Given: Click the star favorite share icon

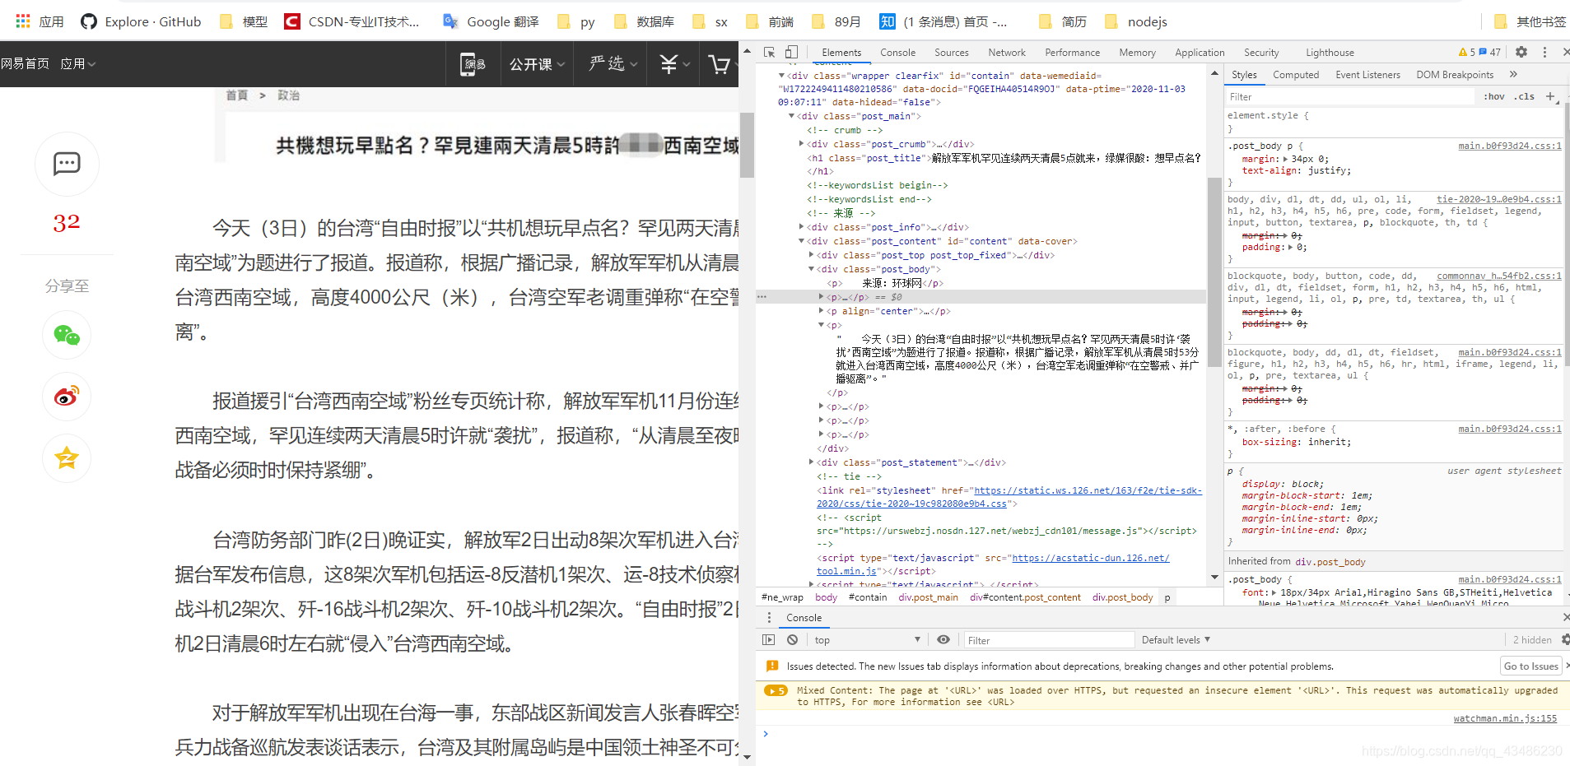Looking at the screenshot, I should [x=67, y=457].
